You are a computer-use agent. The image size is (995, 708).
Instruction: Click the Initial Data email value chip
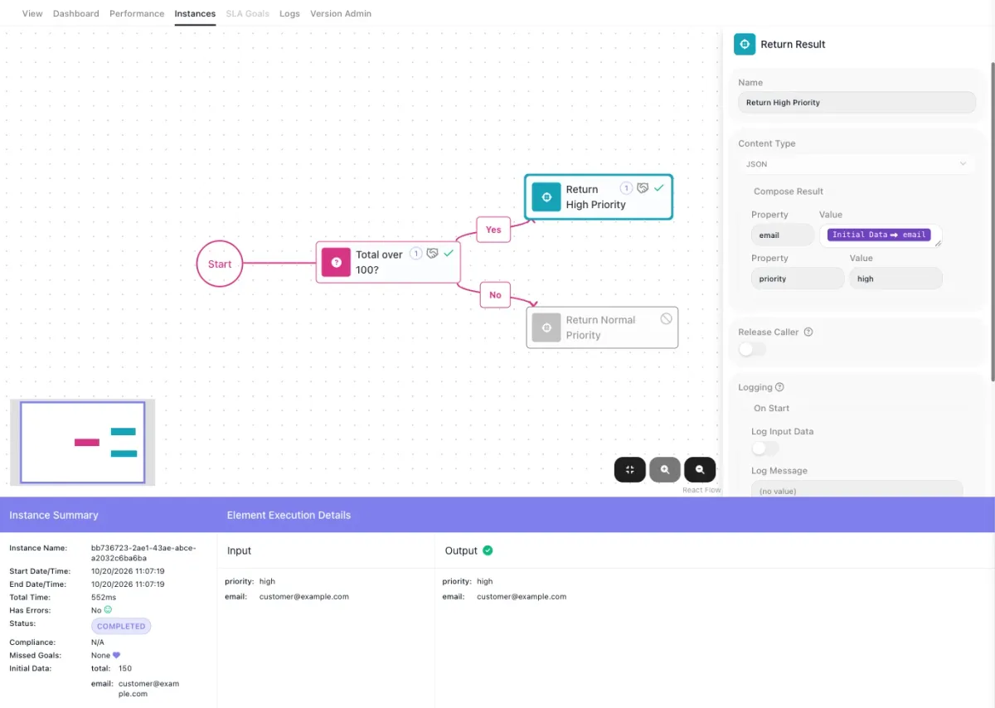pyautogui.click(x=879, y=235)
